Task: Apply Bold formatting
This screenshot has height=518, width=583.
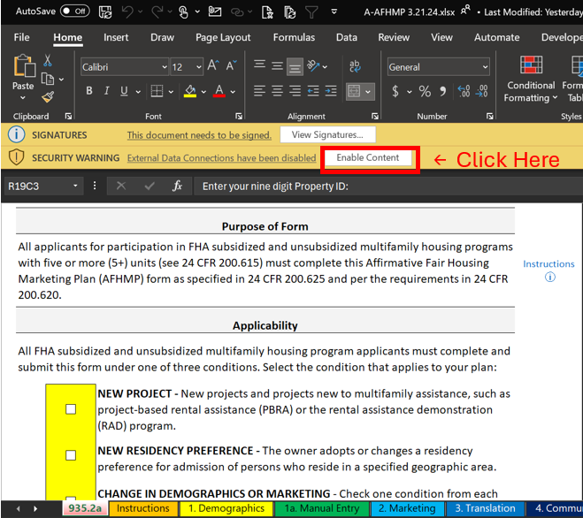Action: click(x=89, y=92)
